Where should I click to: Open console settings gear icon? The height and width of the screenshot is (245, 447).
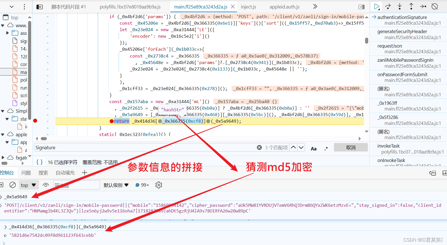point(159,185)
